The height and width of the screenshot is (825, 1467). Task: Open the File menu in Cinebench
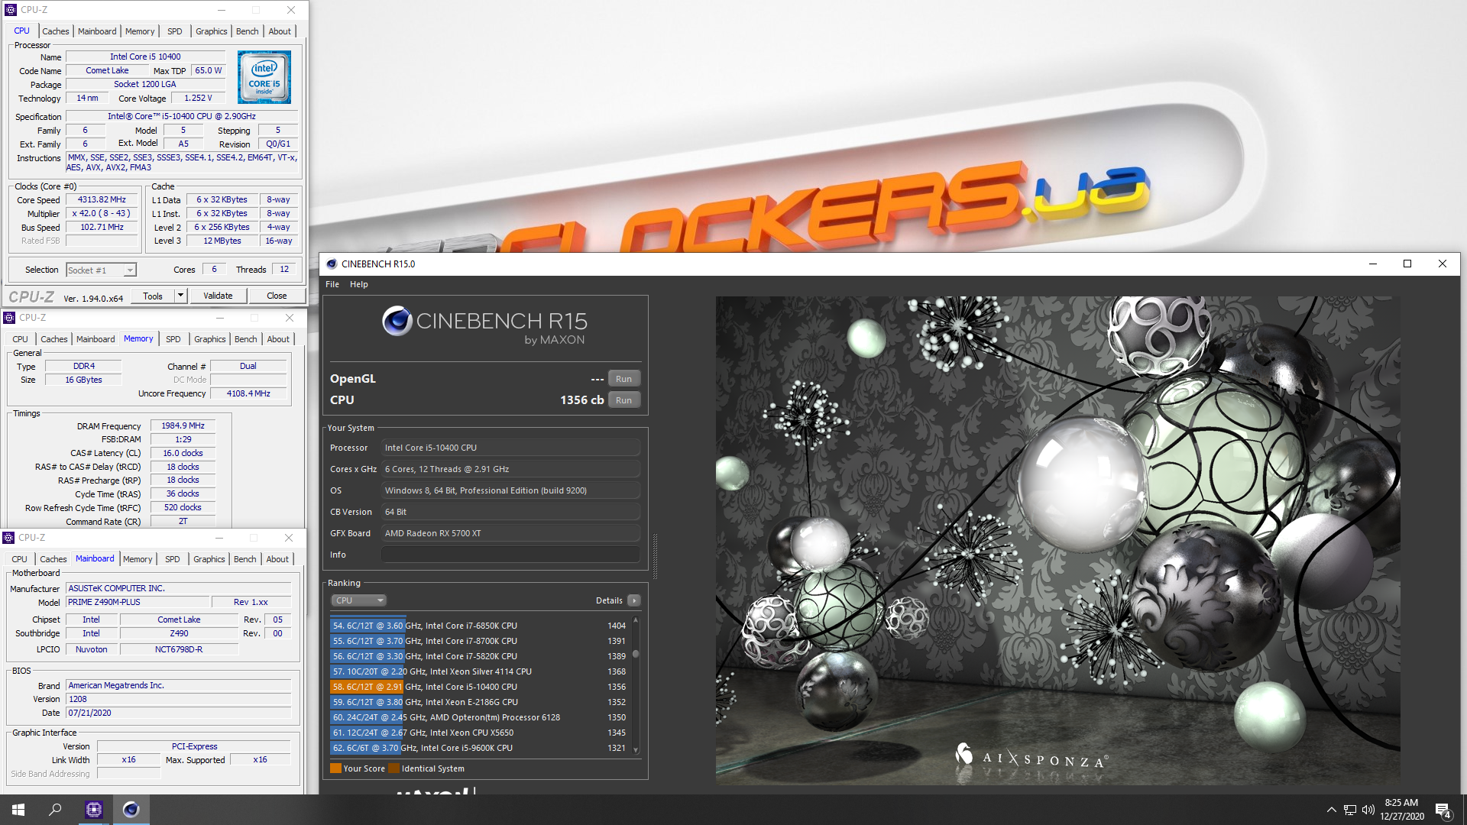coord(332,284)
